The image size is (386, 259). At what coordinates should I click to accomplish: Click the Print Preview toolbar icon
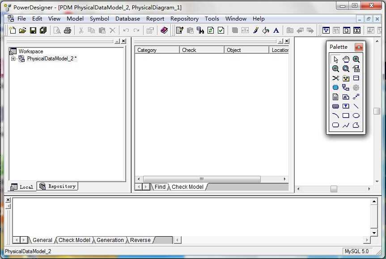coord(57,30)
